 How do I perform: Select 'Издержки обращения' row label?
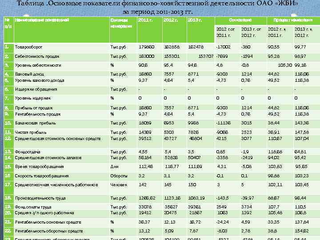tap(36, 89)
